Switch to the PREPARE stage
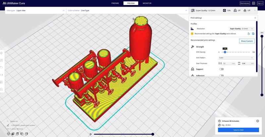The width and height of the screenshot is (265, 137). point(115,3)
